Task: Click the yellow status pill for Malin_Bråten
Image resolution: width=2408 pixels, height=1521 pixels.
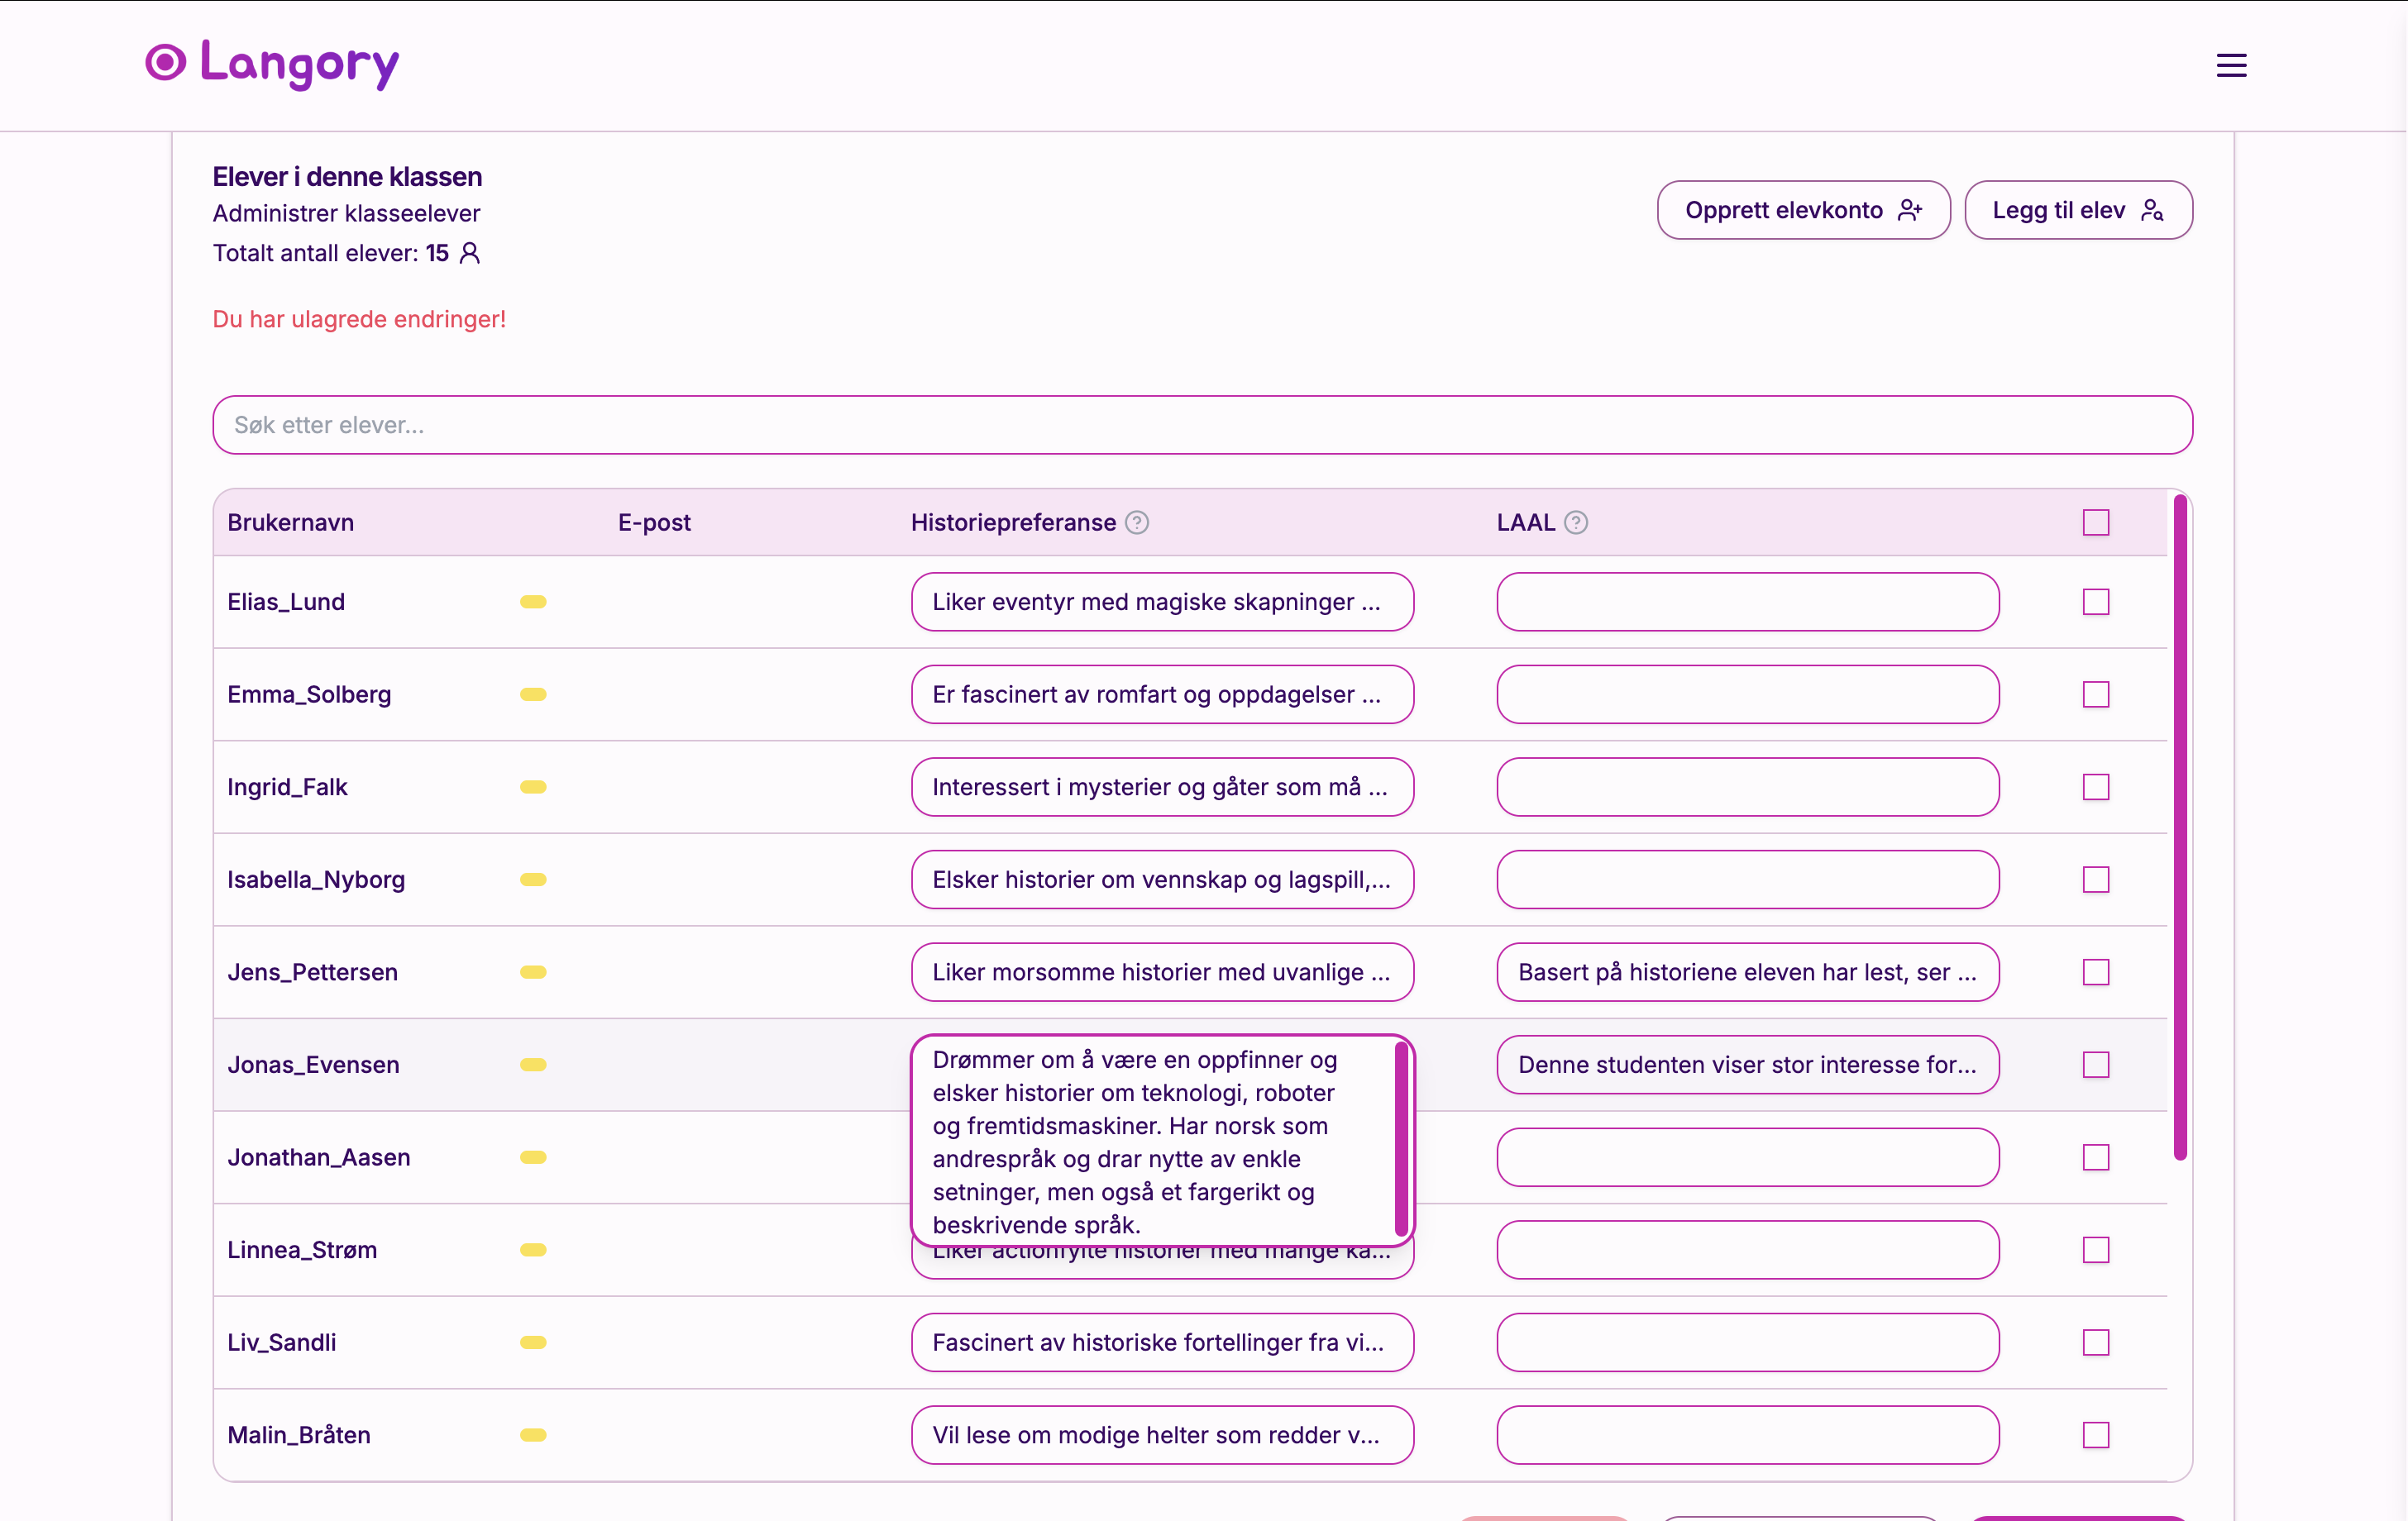Action: click(x=533, y=1435)
